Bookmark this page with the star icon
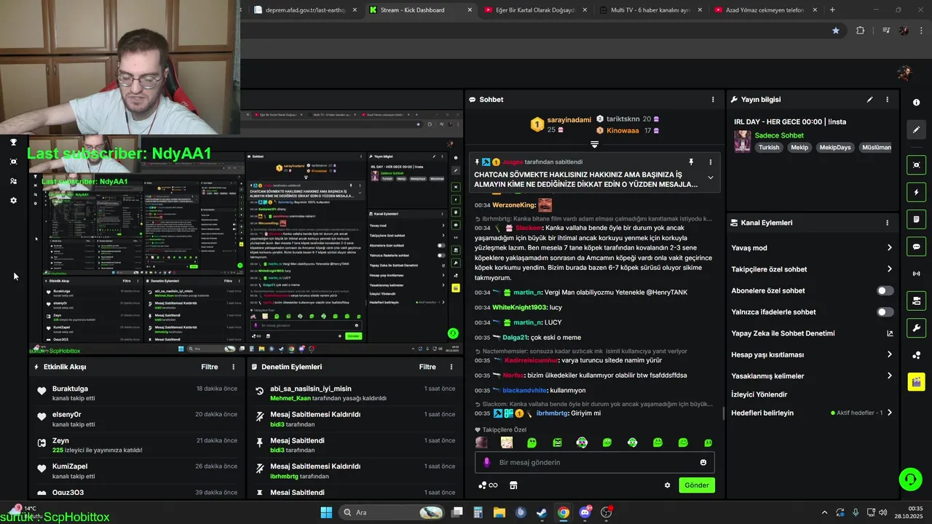The height and width of the screenshot is (524, 932). tap(836, 31)
